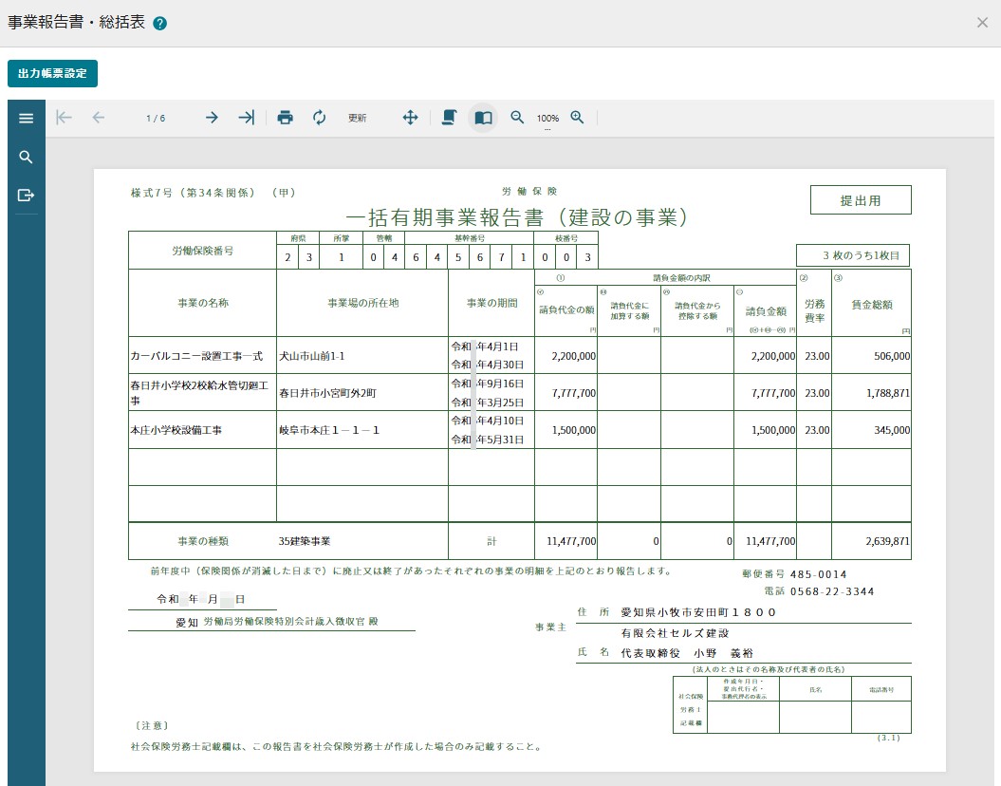Open the help question mark icon
This screenshot has width=1001, height=786.
pyautogui.click(x=160, y=24)
